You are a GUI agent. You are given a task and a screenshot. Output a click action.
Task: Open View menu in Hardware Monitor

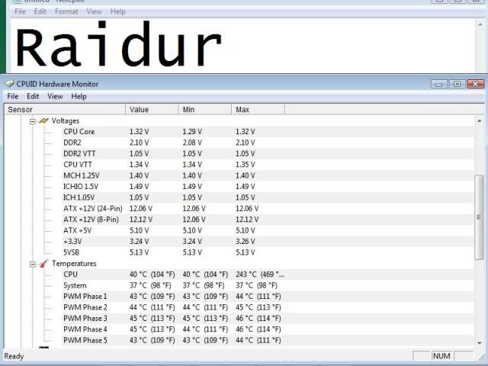pyautogui.click(x=55, y=97)
